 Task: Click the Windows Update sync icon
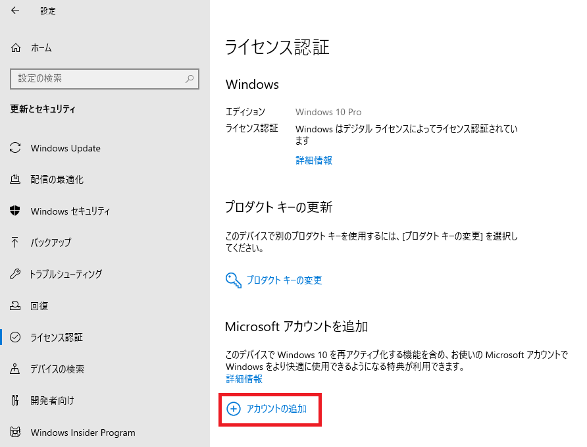click(x=15, y=148)
